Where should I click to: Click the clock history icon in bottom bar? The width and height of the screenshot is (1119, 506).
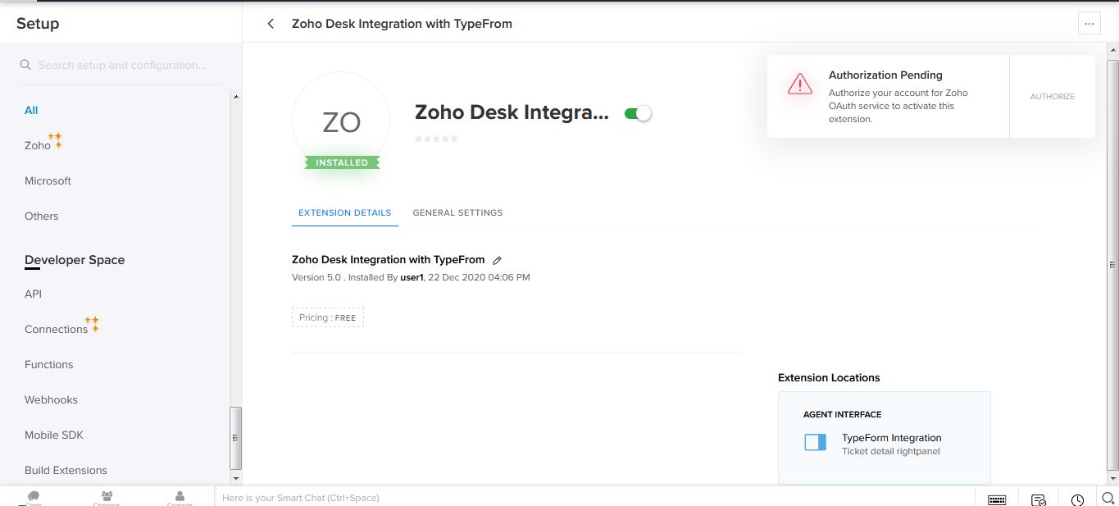coord(1077,499)
